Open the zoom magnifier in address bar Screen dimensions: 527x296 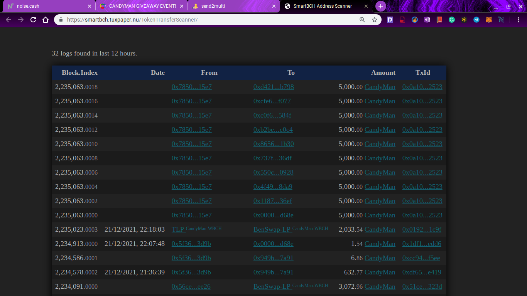coord(362,20)
